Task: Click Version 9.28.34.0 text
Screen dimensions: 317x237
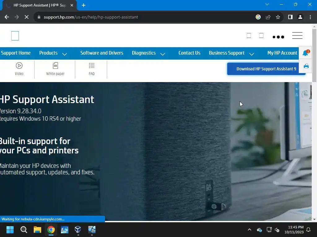Action: pos(20,111)
